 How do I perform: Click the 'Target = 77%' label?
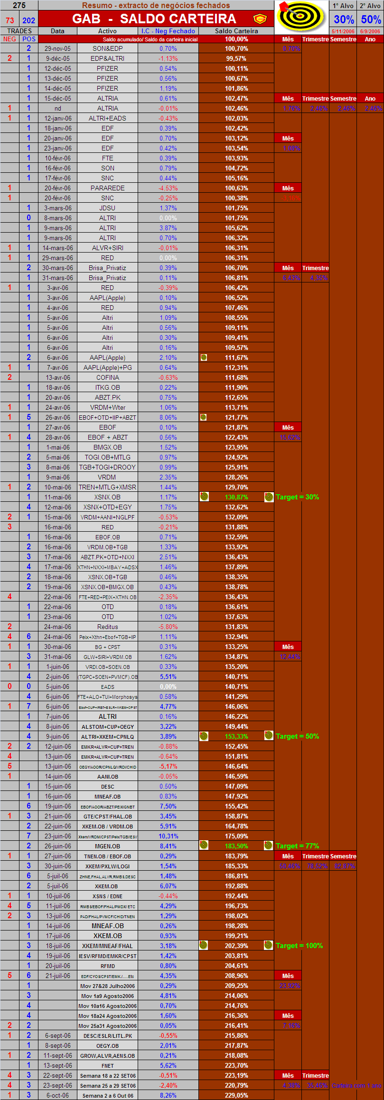(297, 846)
